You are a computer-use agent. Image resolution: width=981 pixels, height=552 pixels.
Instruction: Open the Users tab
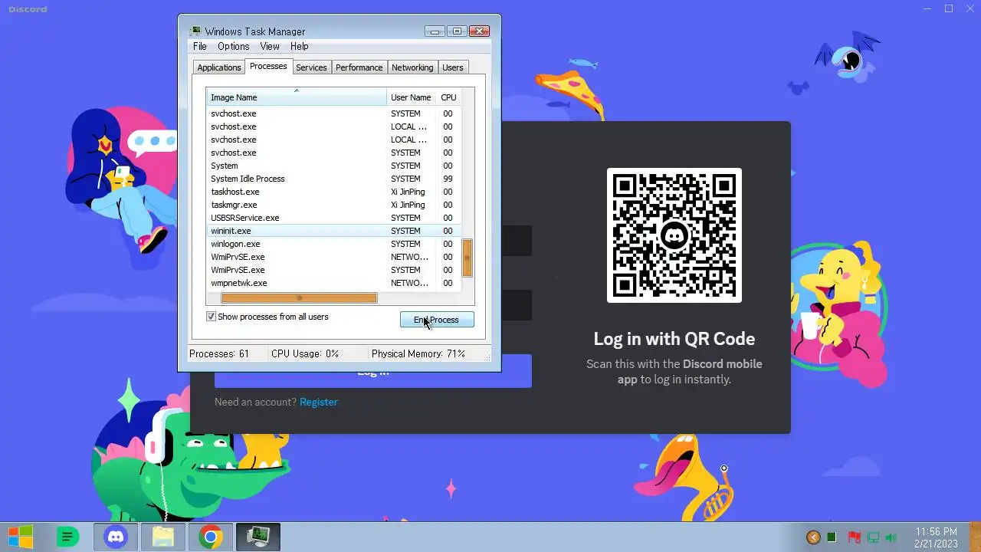(453, 67)
